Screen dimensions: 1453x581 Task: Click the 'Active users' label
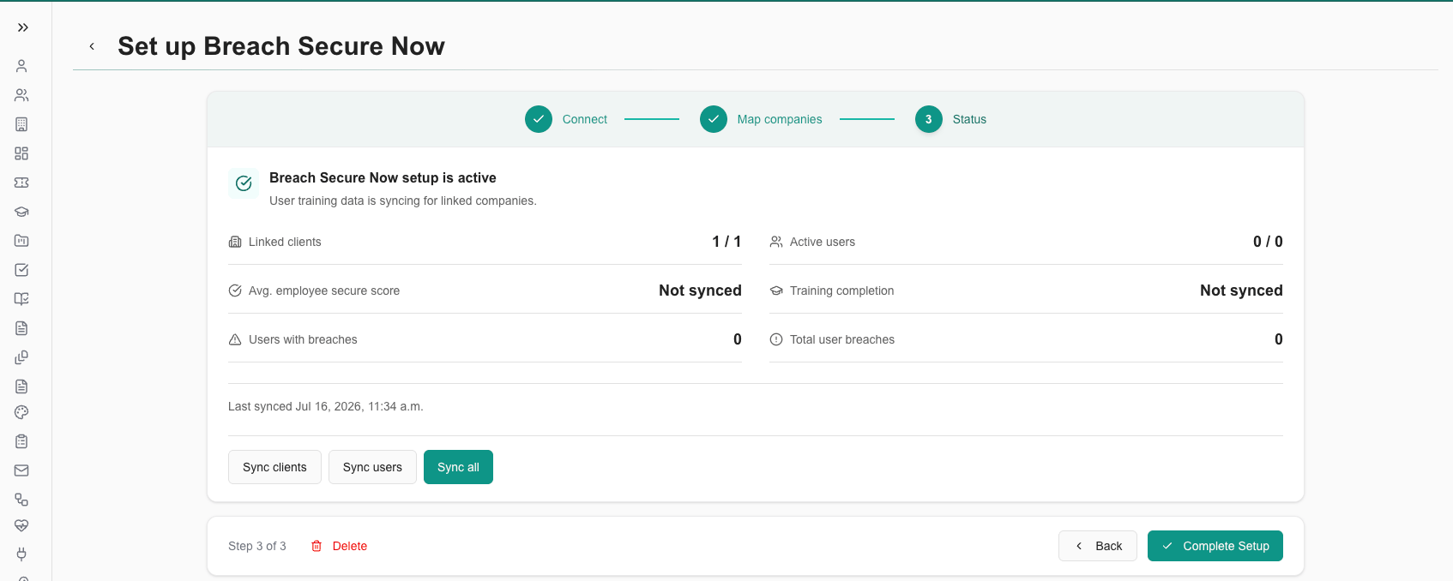pyautogui.click(x=823, y=242)
